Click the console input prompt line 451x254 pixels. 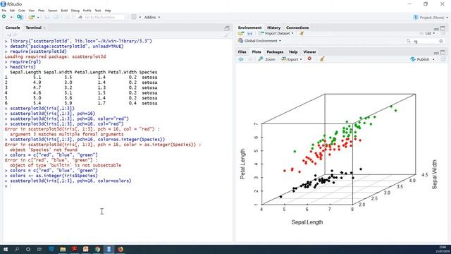118,186
